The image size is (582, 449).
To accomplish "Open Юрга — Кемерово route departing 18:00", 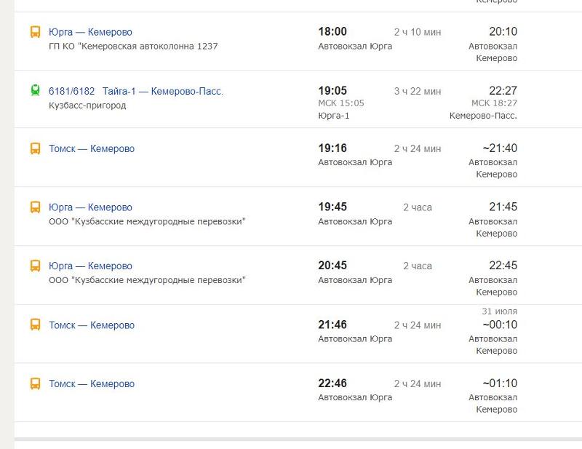I will 90,32.
